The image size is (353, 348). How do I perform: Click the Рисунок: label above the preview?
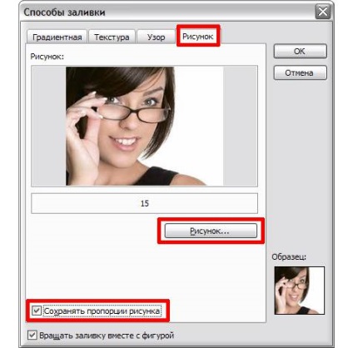pyautogui.click(x=47, y=57)
